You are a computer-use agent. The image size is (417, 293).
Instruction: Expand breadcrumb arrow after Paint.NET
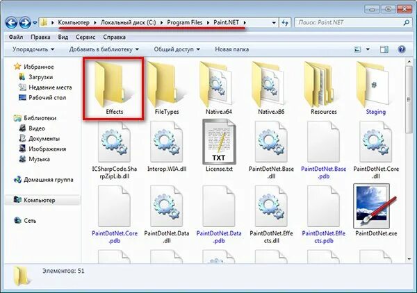pyautogui.click(x=245, y=23)
